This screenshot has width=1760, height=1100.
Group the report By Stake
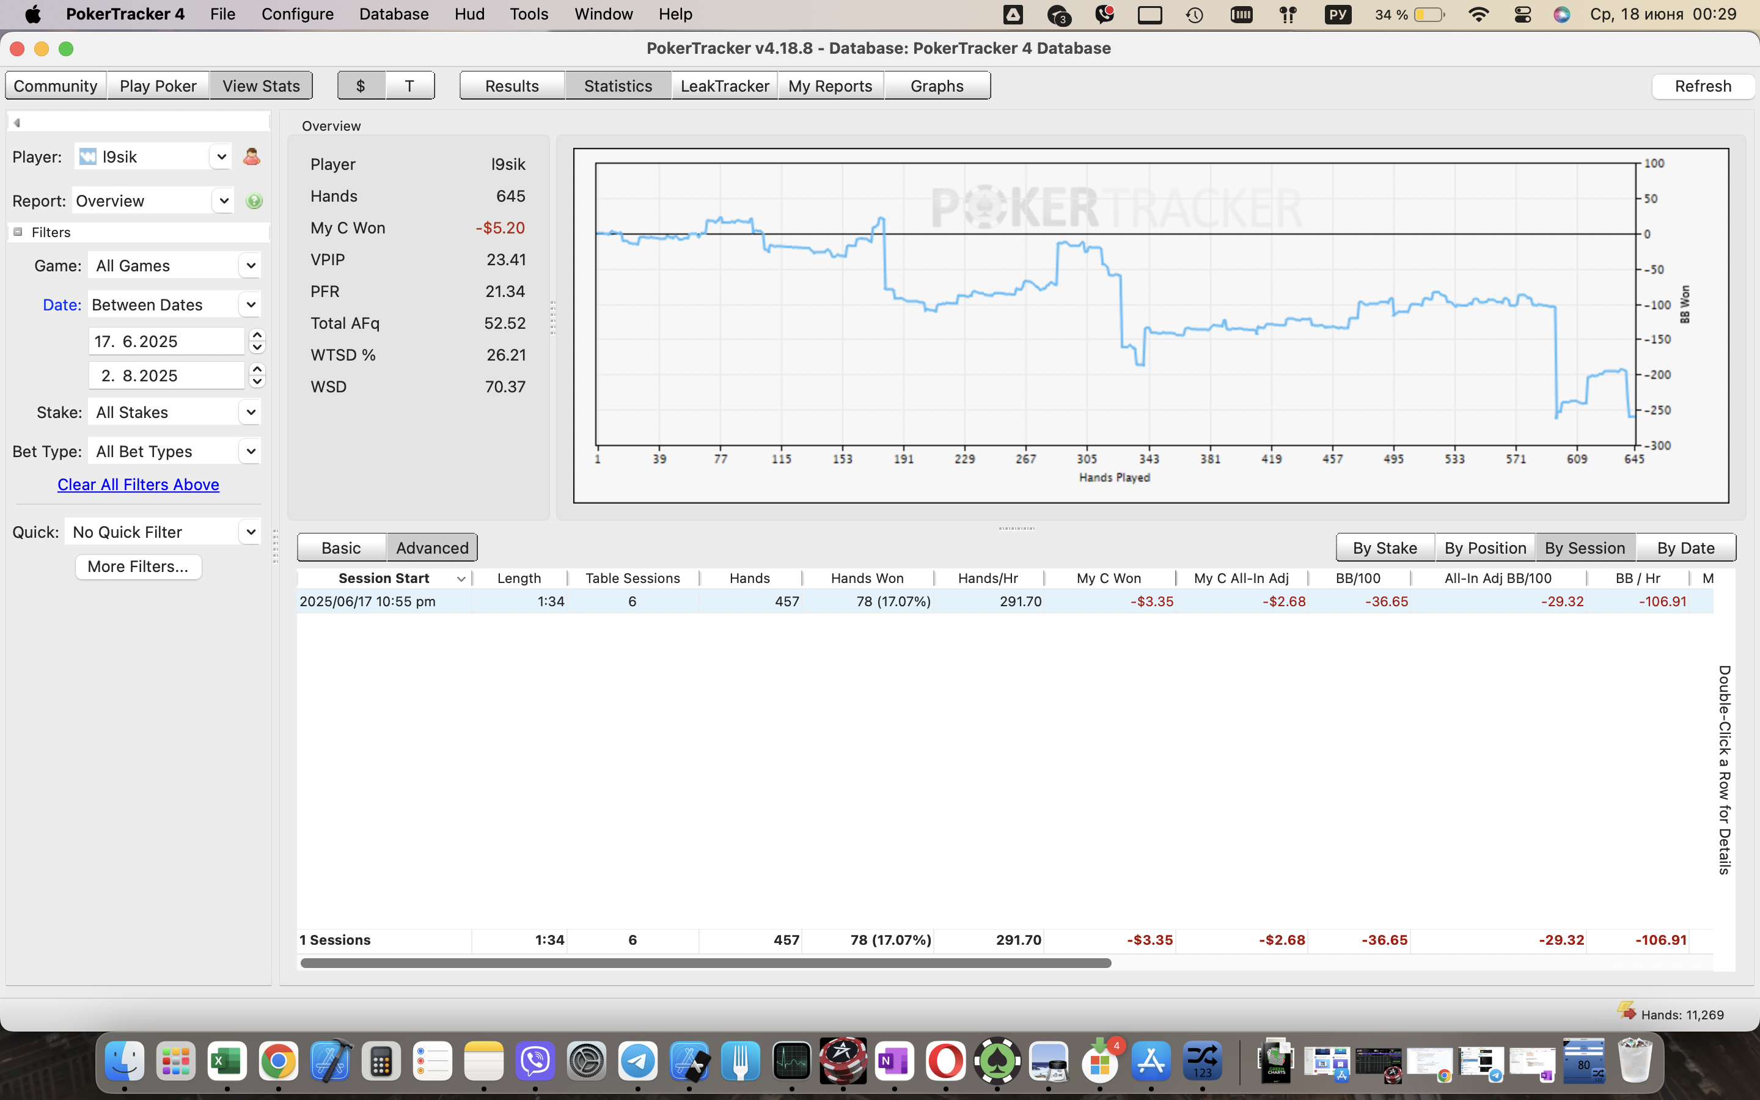click(1385, 548)
